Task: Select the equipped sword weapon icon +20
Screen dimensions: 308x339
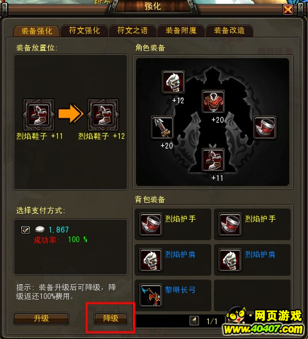Action: pyautogui.click(x=162, y=128)
